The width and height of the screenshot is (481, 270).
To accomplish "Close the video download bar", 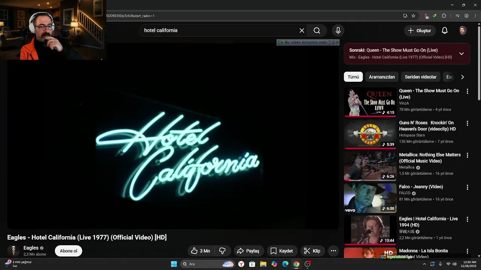I will [x=337, y=42].
